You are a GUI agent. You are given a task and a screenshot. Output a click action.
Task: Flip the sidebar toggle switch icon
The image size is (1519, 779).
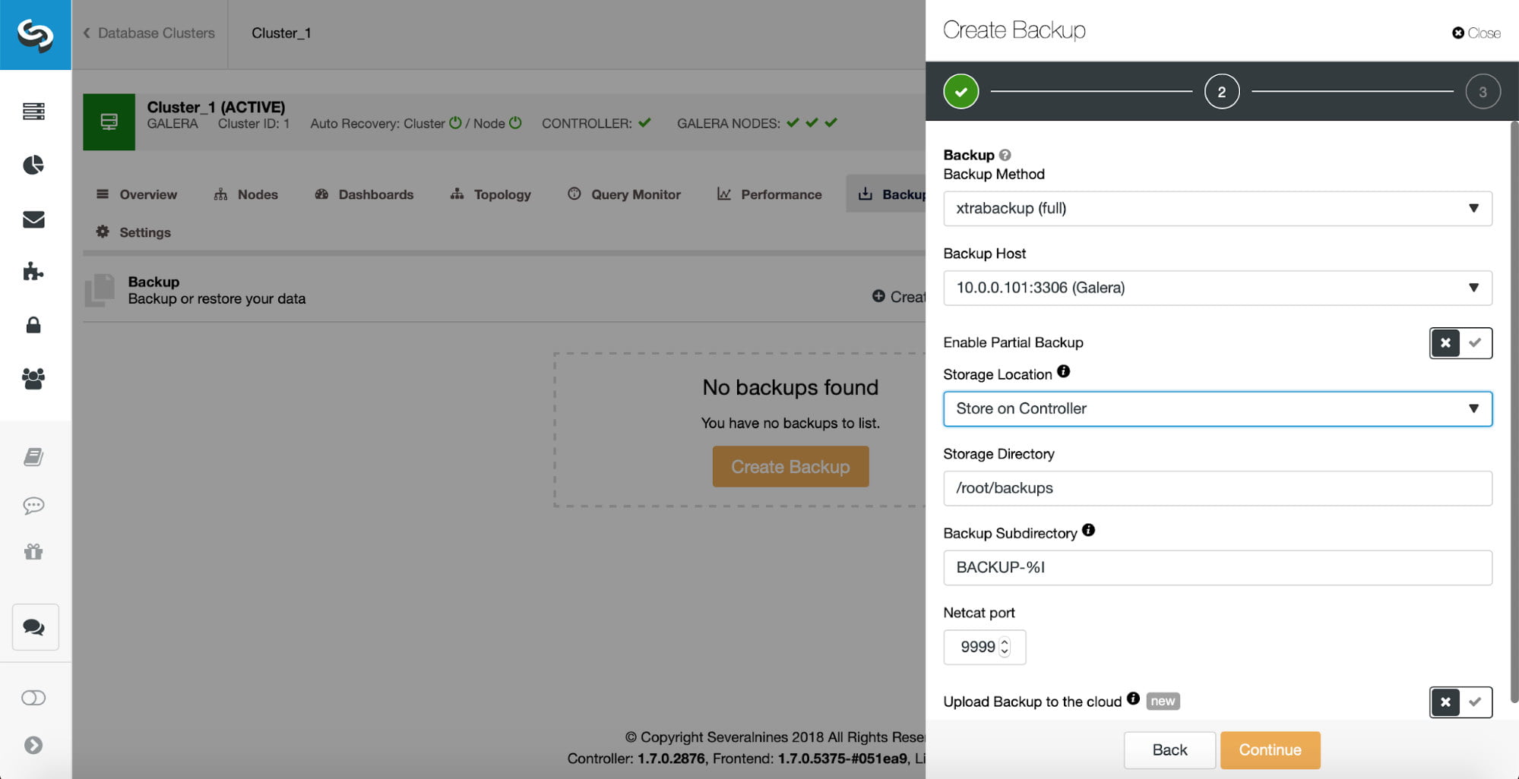[x=33, y=698]
